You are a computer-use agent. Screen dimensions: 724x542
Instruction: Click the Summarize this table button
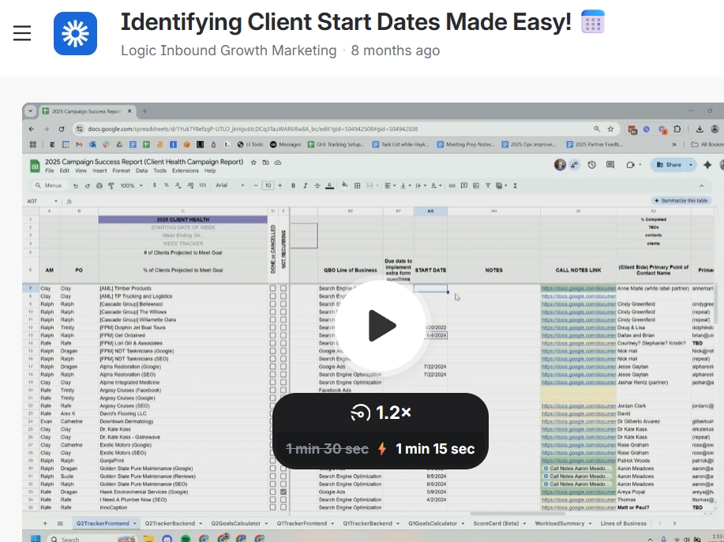point(681,200)
